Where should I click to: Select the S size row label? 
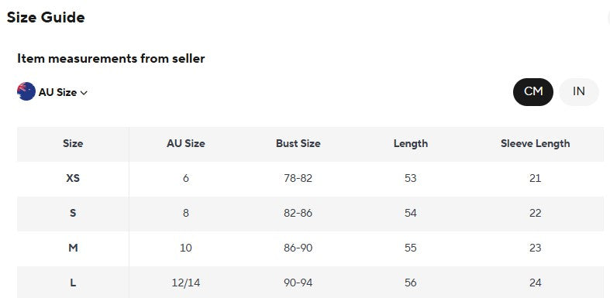coord(73,214)
